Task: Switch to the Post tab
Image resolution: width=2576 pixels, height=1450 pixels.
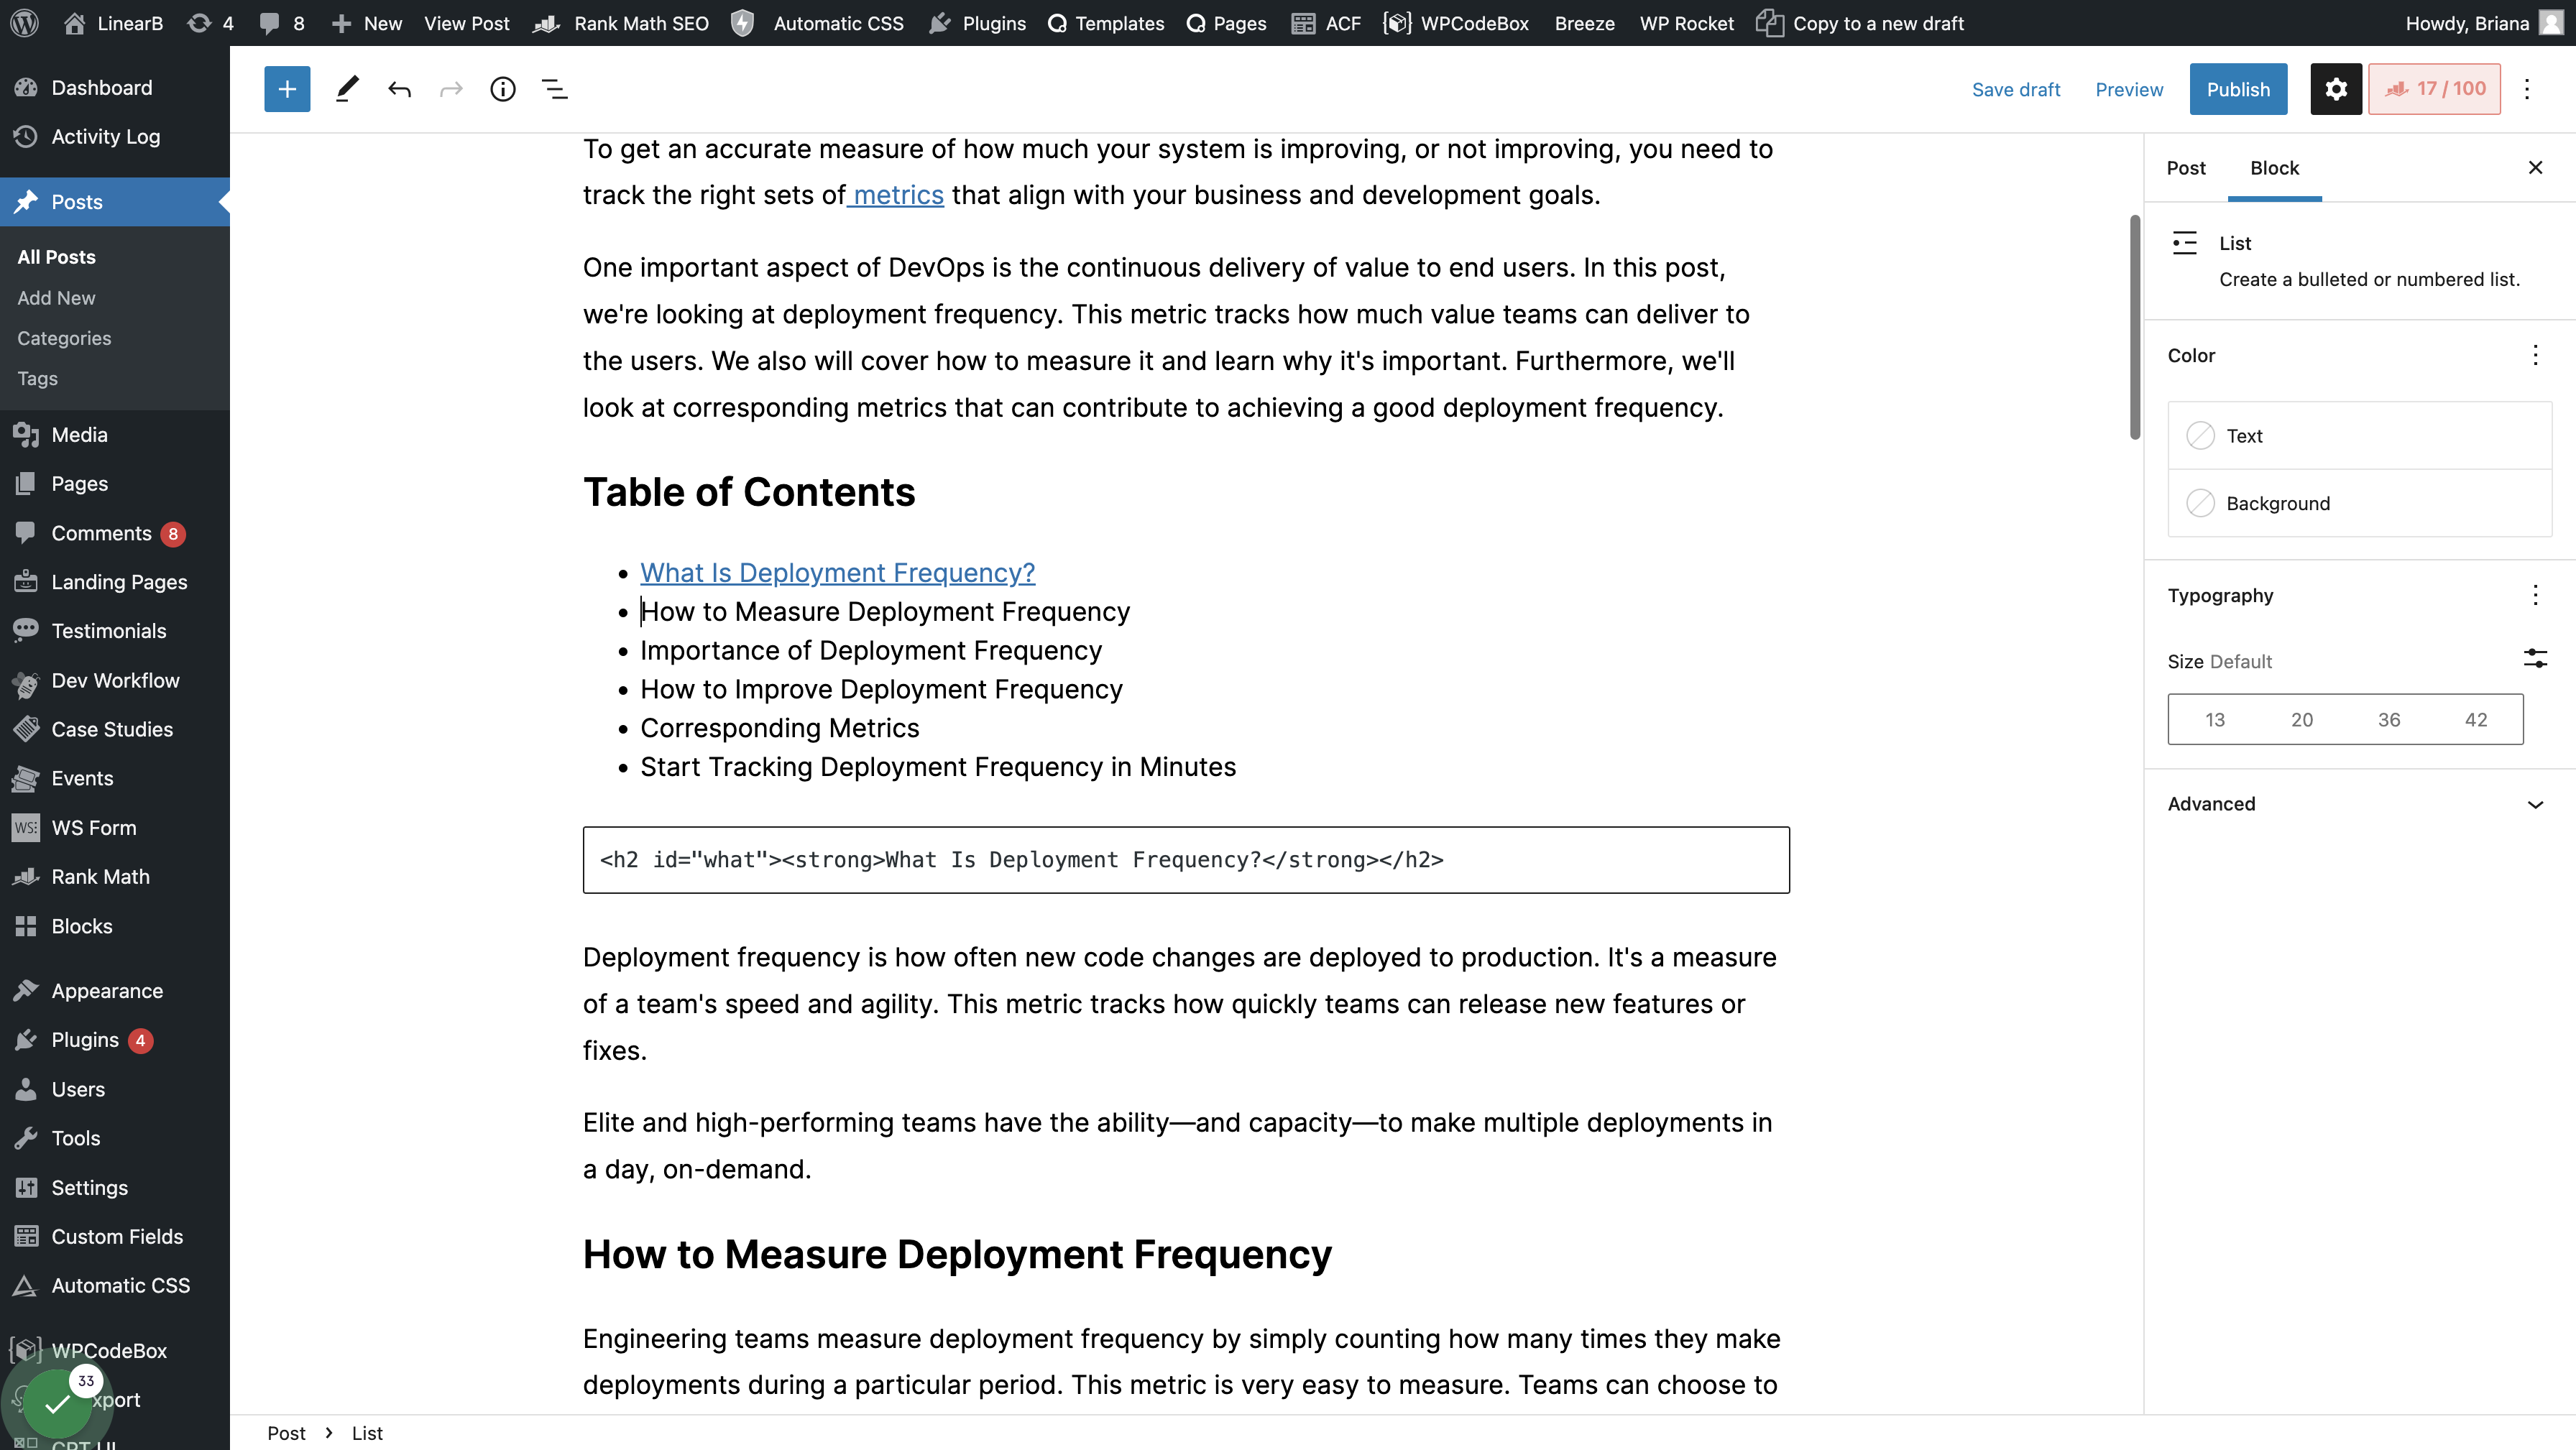Action: pos(2186,168)
